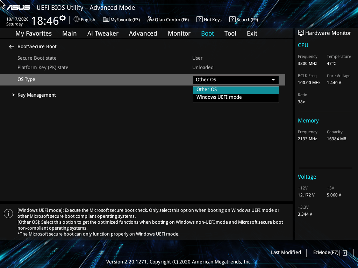Click the Hot Keys question mark icon
The height and width of the screenshot is (268, 358).
[x=199, y=20]
